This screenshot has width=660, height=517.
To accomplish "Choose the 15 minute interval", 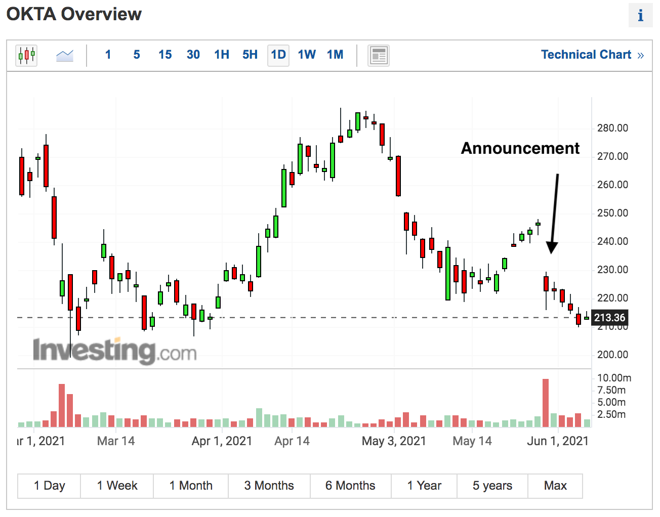I will point(165,55).
